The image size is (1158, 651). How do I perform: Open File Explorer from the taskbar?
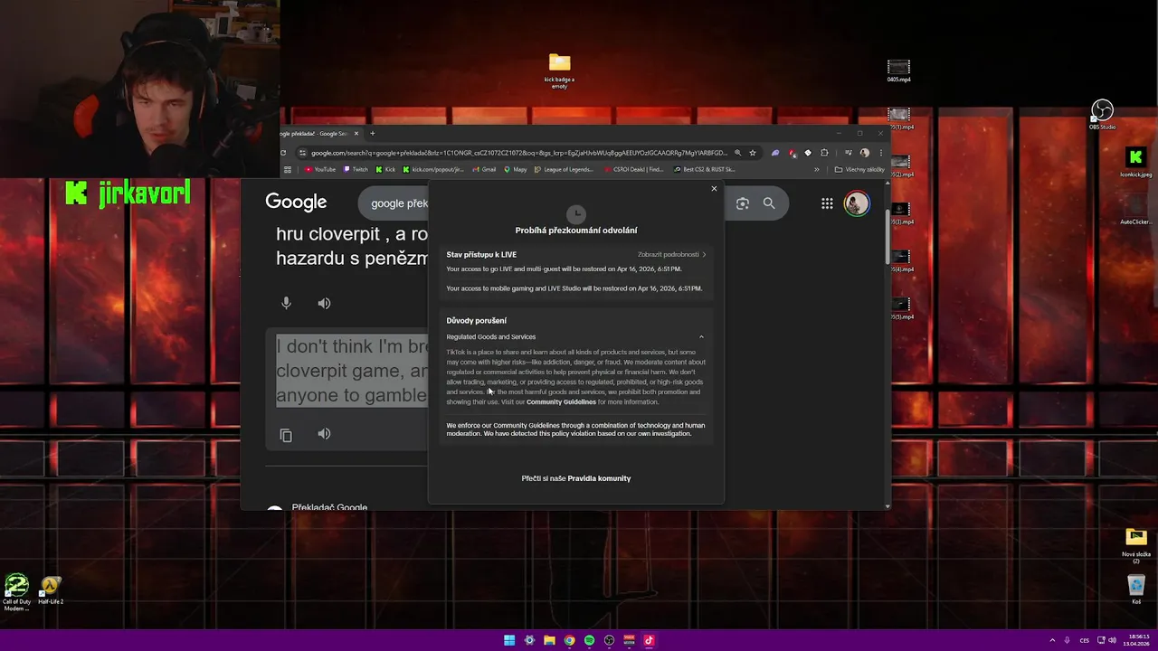click(549, 640)
